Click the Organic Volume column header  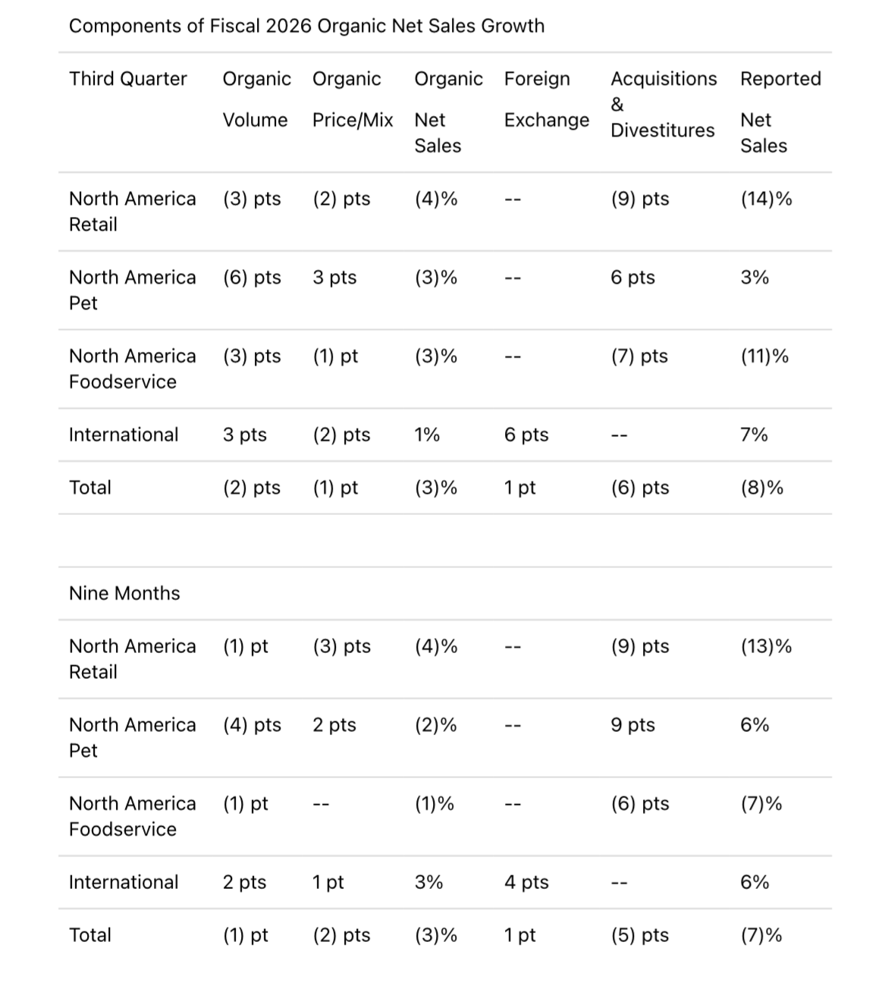(256, 99)
